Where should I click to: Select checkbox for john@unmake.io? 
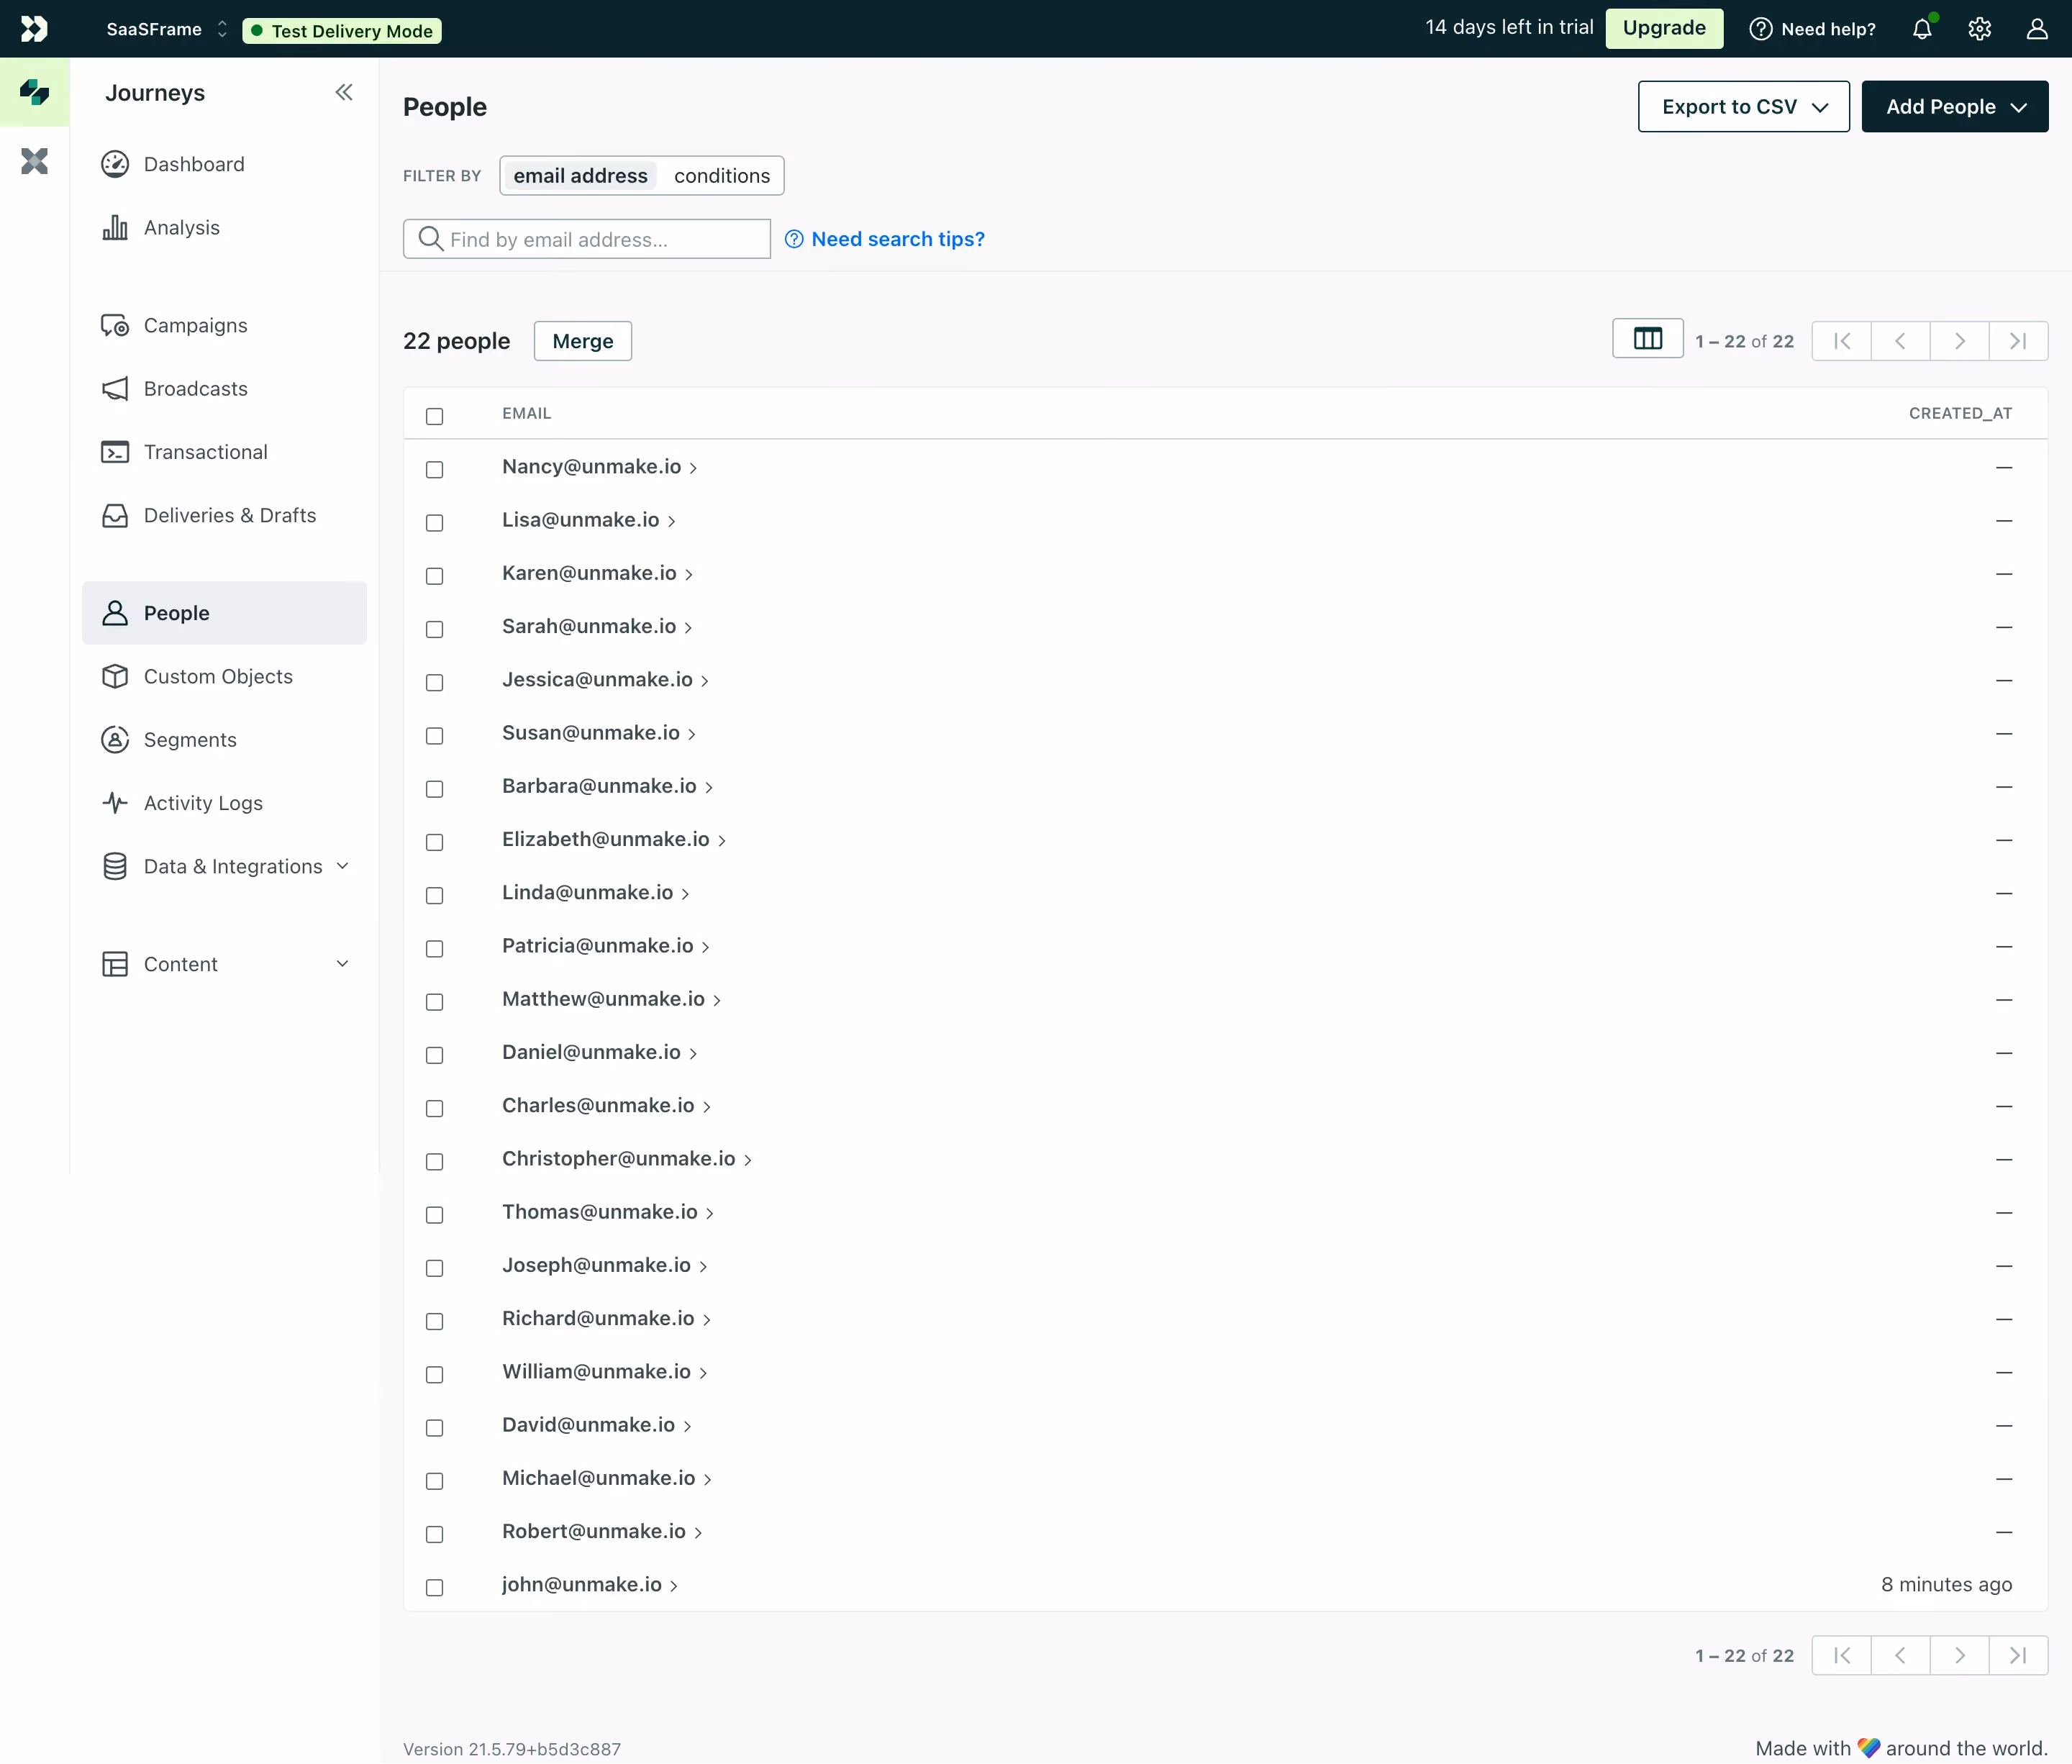click(434, 1587)
